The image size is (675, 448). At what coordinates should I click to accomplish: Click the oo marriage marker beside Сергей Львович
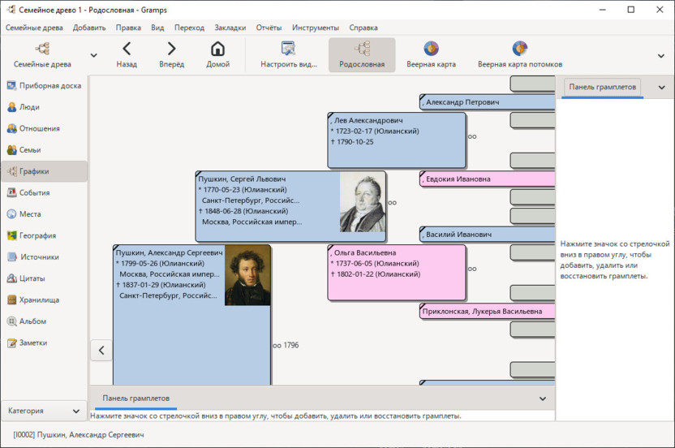click(392, 202)
